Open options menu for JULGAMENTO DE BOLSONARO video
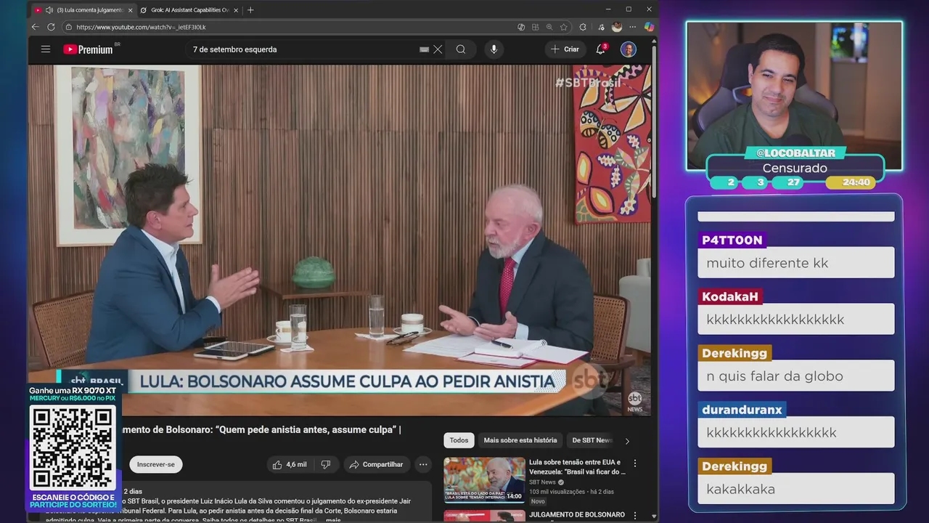Viewport: 929px width, 523px height. (635, 516)
